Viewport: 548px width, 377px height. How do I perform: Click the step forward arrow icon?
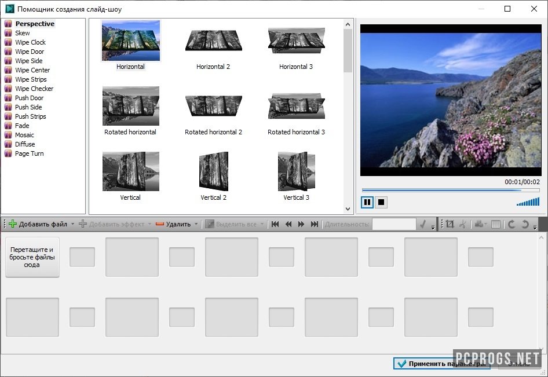click(301, 224)
